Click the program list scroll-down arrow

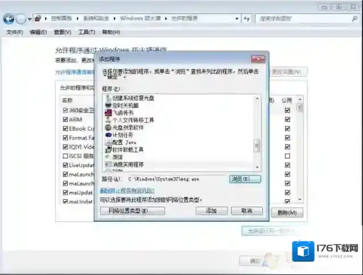pos(257,167)
